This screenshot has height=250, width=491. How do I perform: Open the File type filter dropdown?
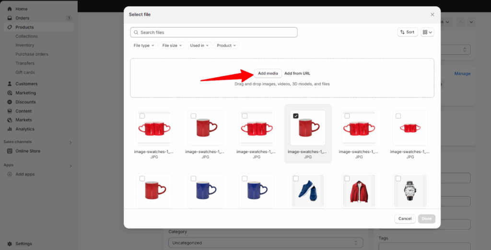click(144, 45)
